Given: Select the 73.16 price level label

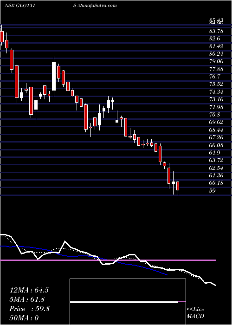Looking at the screenshot, I should [x=216, y=99].
